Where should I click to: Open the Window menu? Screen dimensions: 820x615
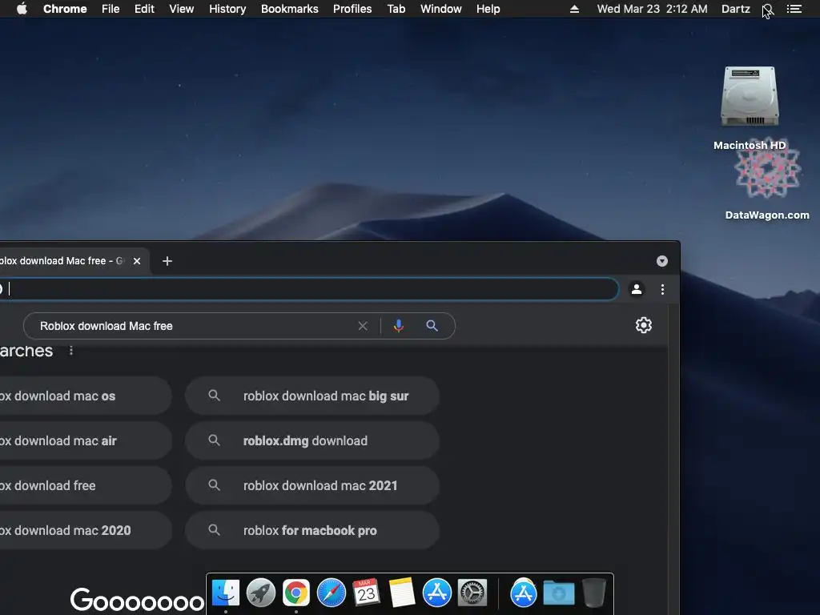point(441,9)
